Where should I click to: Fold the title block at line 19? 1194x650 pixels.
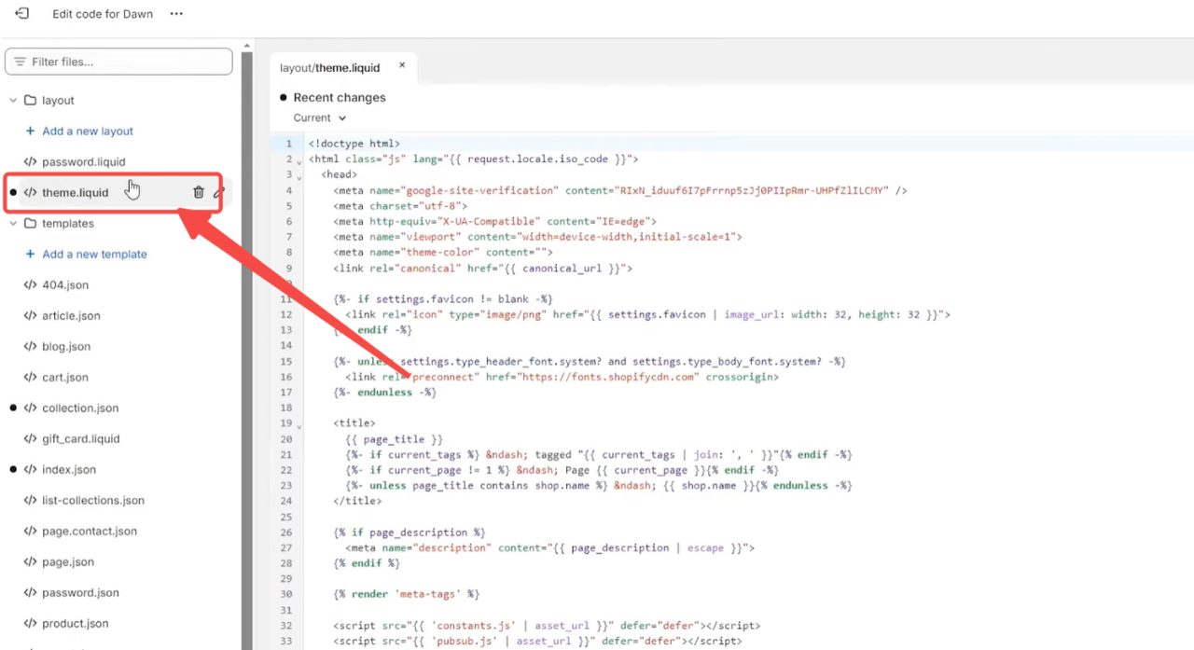click(x=298, y=425)
